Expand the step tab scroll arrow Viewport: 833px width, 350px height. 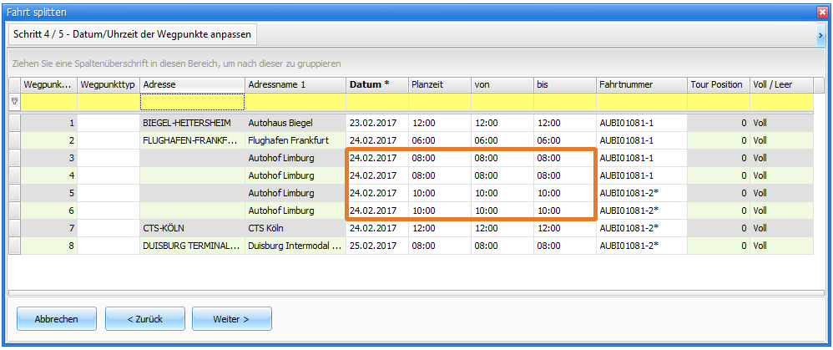coord(820,35)
